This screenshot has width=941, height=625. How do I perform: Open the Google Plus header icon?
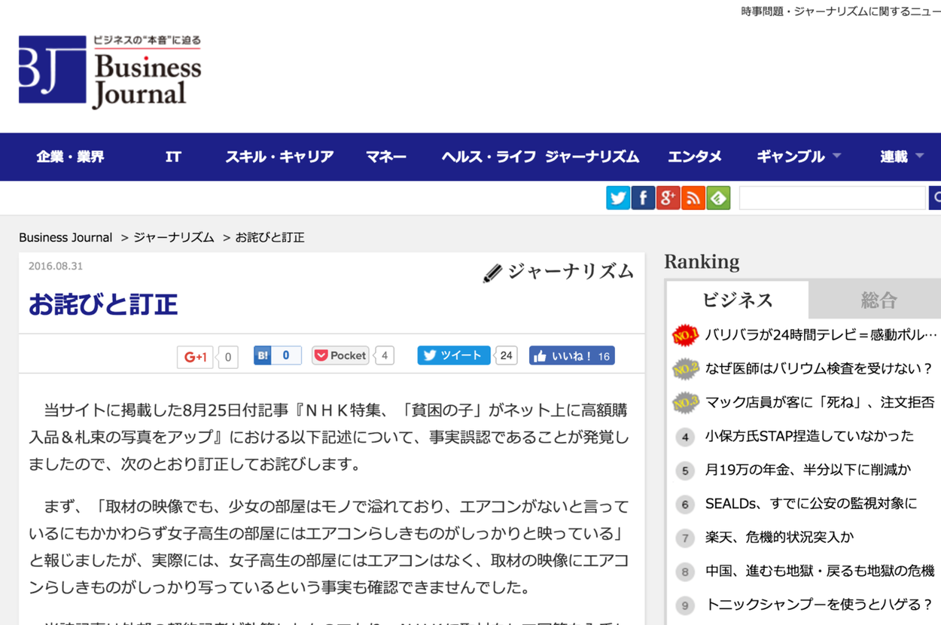pyautogui.click(x=668, y=198)
